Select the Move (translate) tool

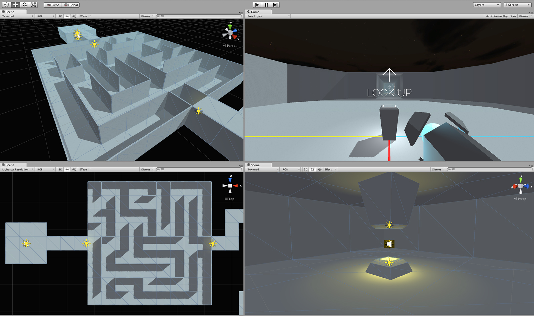click(16, 5)
